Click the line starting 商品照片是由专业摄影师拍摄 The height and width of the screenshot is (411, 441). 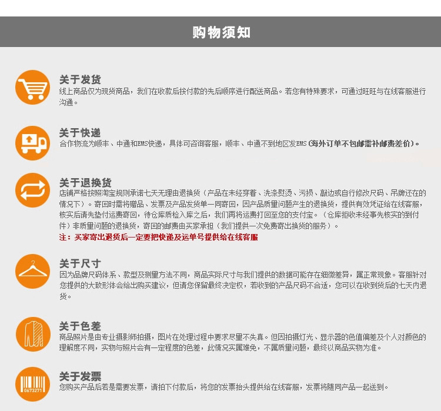(x=242, y=337)
